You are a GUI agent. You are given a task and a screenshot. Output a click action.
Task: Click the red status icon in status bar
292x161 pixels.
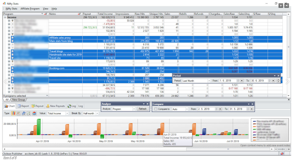pos(282,154)
